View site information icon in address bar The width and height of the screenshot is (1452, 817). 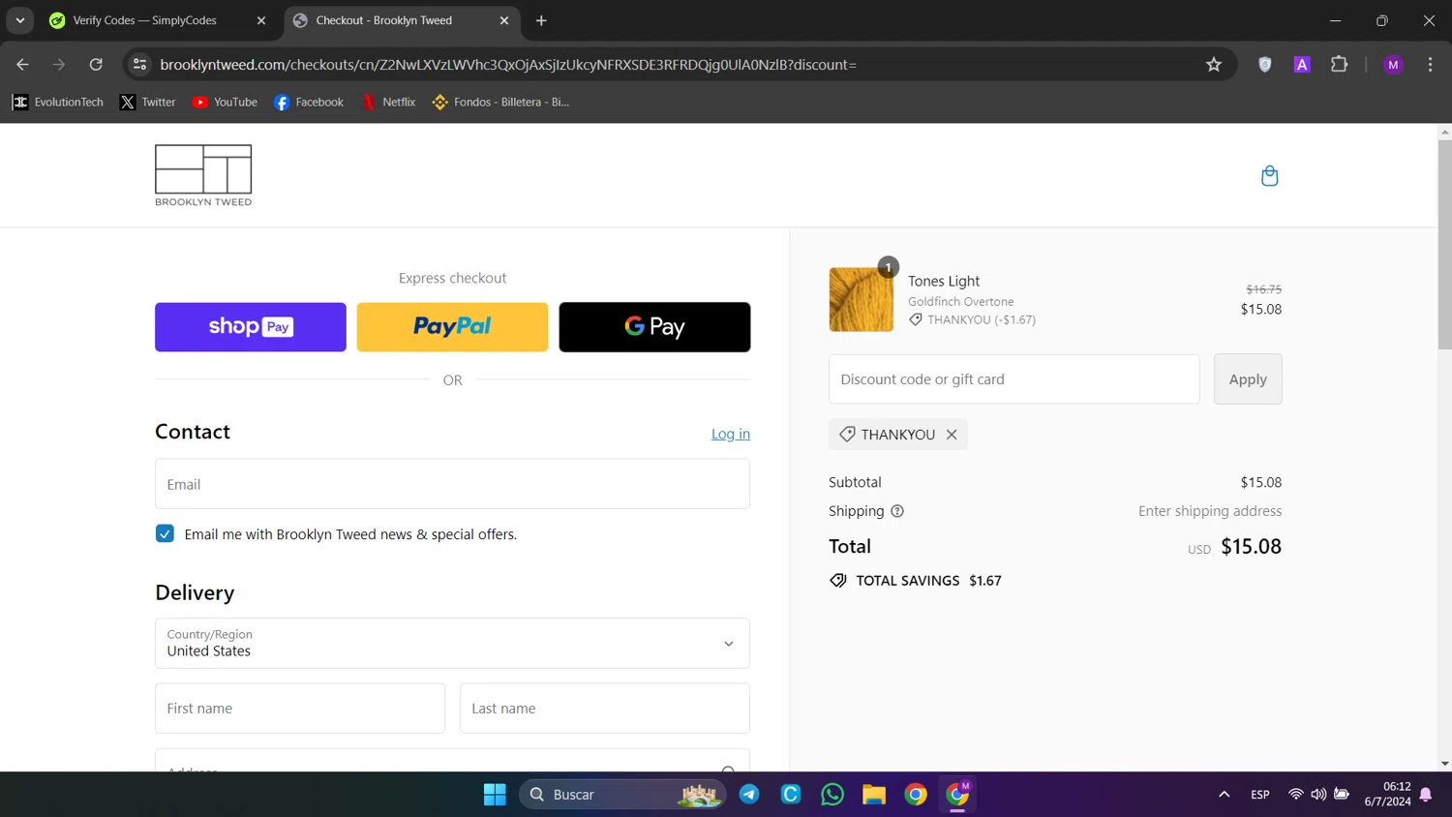(139, 65)
